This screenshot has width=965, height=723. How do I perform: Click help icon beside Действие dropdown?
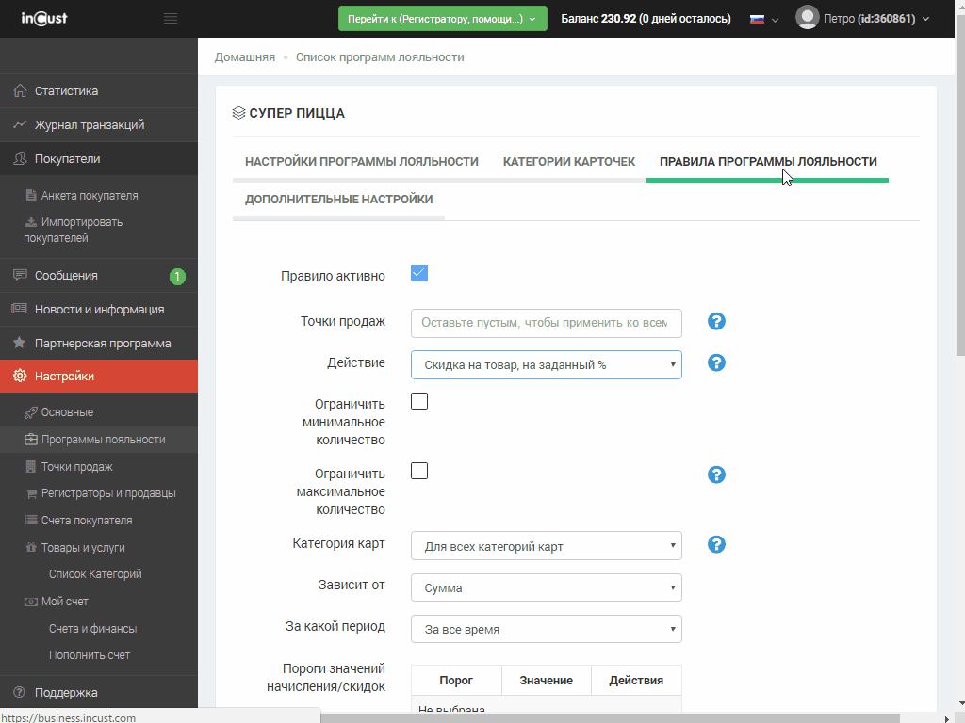click(x=716, y=363)
